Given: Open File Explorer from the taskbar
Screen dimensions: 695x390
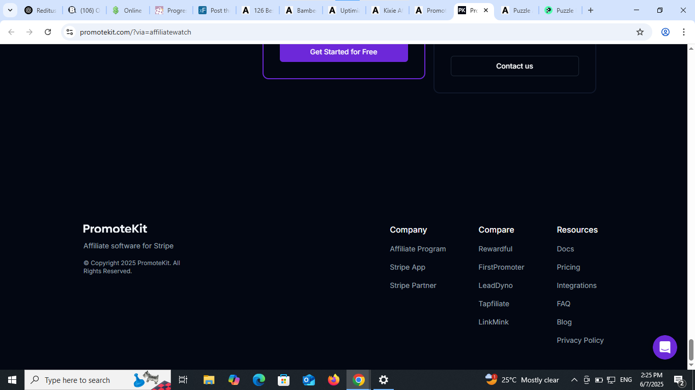Looking at the screenshot, I should pyautogui.click(x=209, y=380).
